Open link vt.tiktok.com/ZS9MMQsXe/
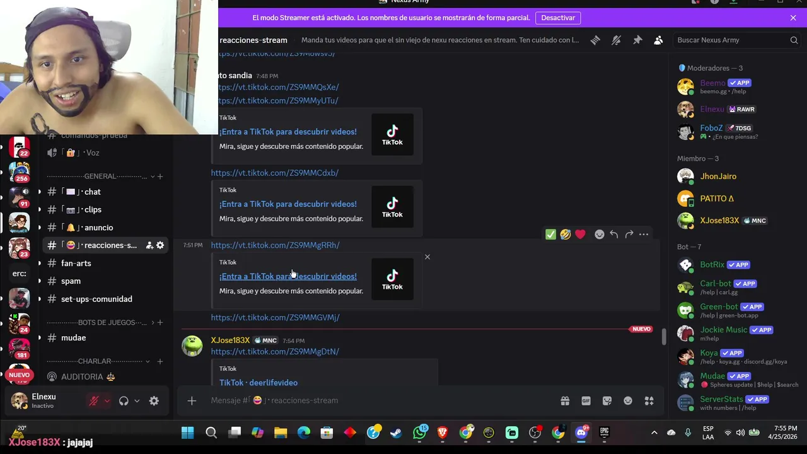This screenshot has width=807, height=454. coord(278,87)
